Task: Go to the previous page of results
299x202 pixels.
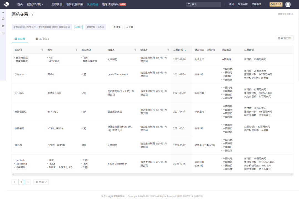Action: pos(14,182)
